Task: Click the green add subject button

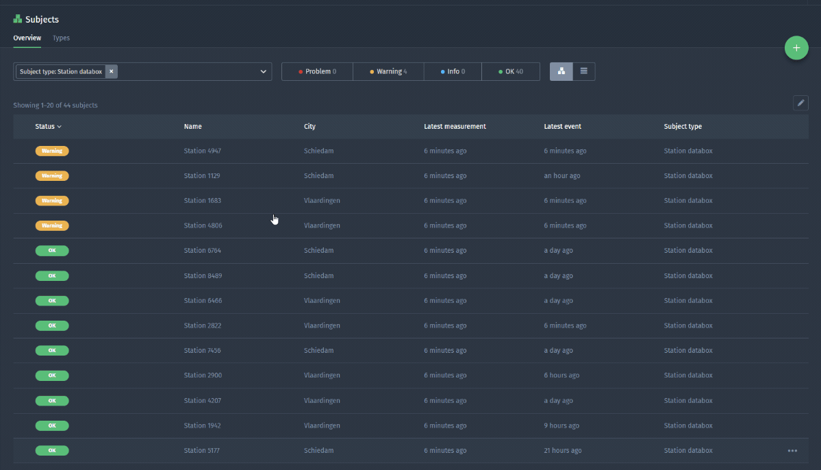Action: 796,48
